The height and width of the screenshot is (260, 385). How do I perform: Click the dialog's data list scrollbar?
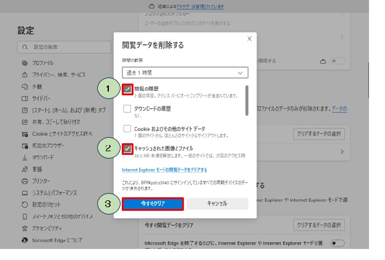[x=247, y=101]
